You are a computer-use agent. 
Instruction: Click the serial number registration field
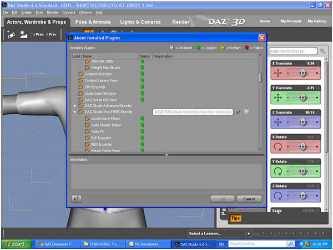click(x=193, y=112)
